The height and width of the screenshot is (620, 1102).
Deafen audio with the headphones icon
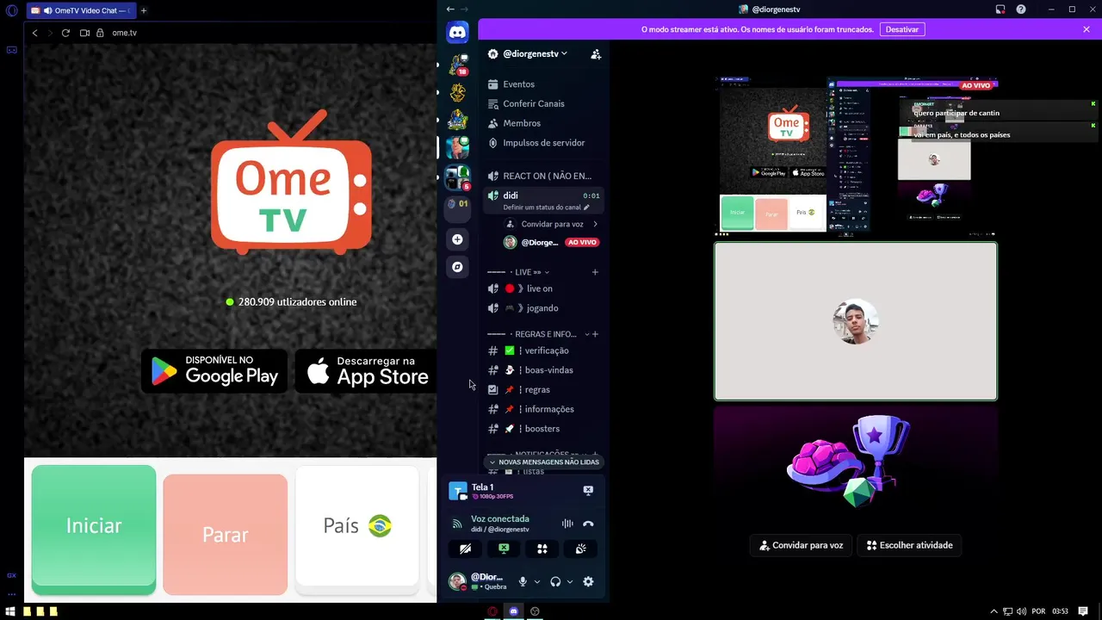(x=555, y=582)
